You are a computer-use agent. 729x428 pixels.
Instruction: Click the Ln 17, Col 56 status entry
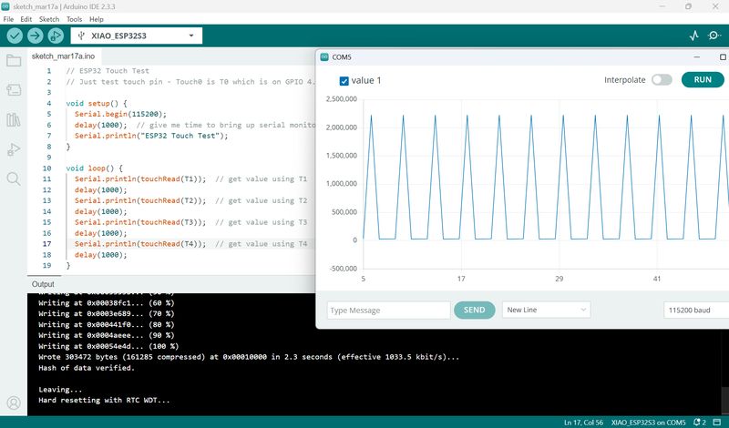[583, 423]
